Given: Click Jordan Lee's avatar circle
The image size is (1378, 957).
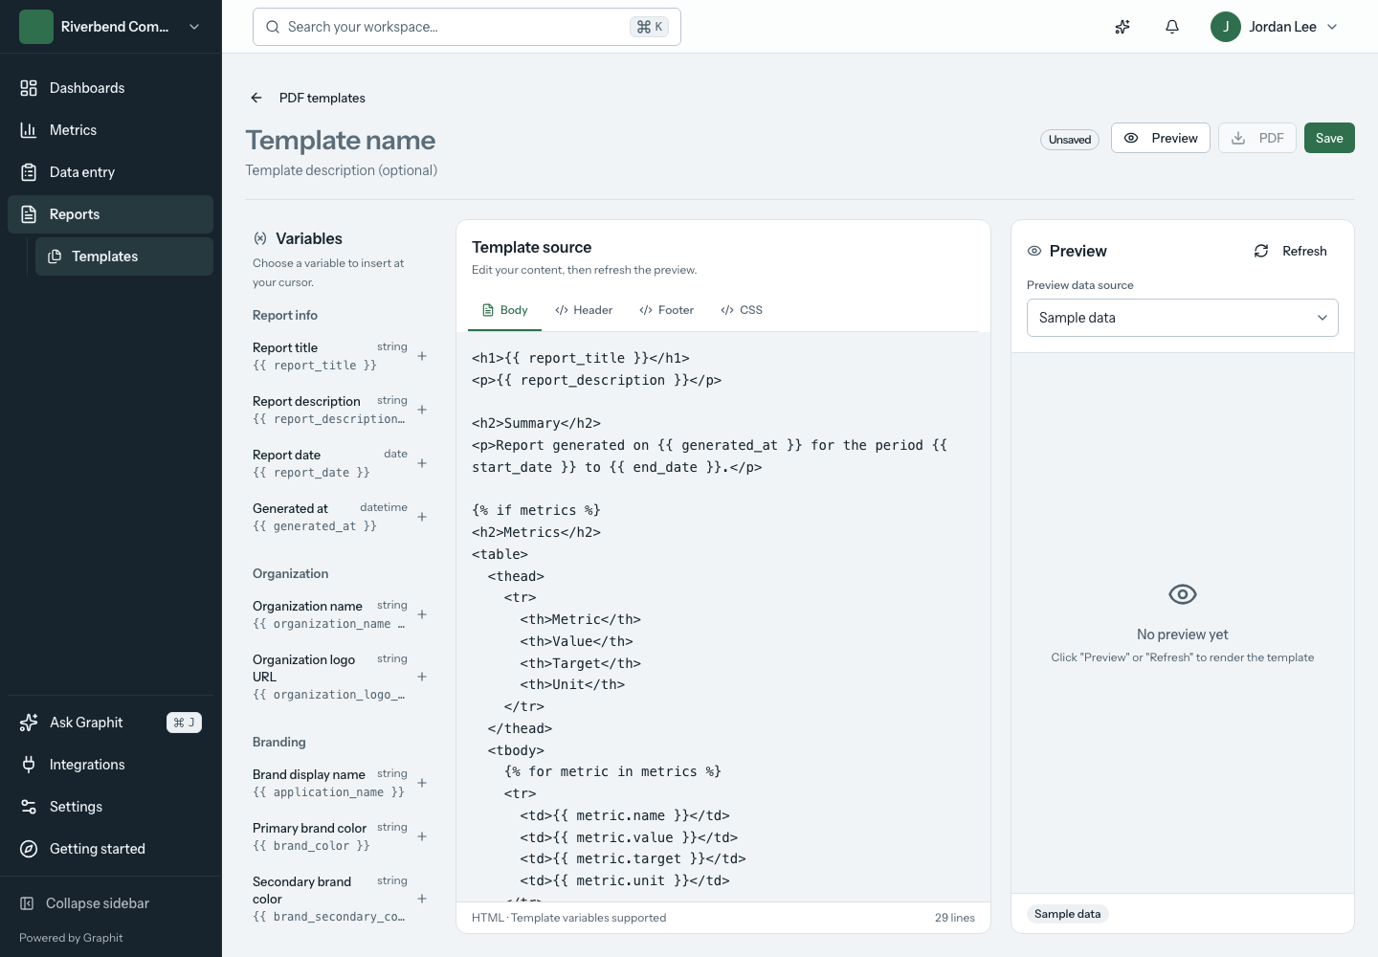Looking at the screenshot, I should coord(1226,27).
